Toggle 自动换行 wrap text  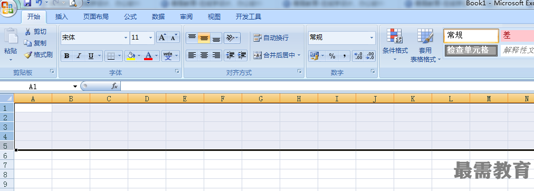coord(271,38)
